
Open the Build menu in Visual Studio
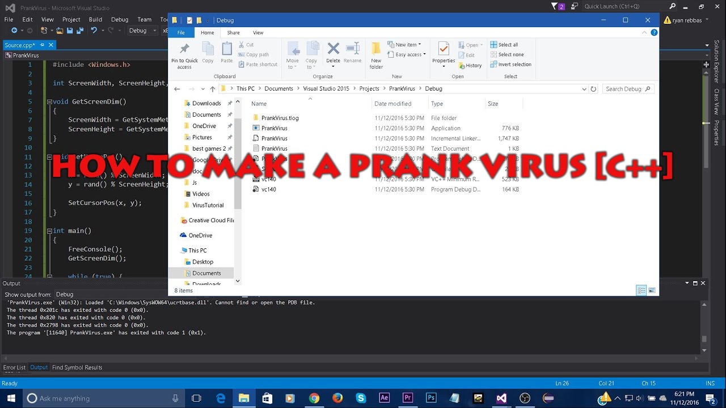pos(95,19)
